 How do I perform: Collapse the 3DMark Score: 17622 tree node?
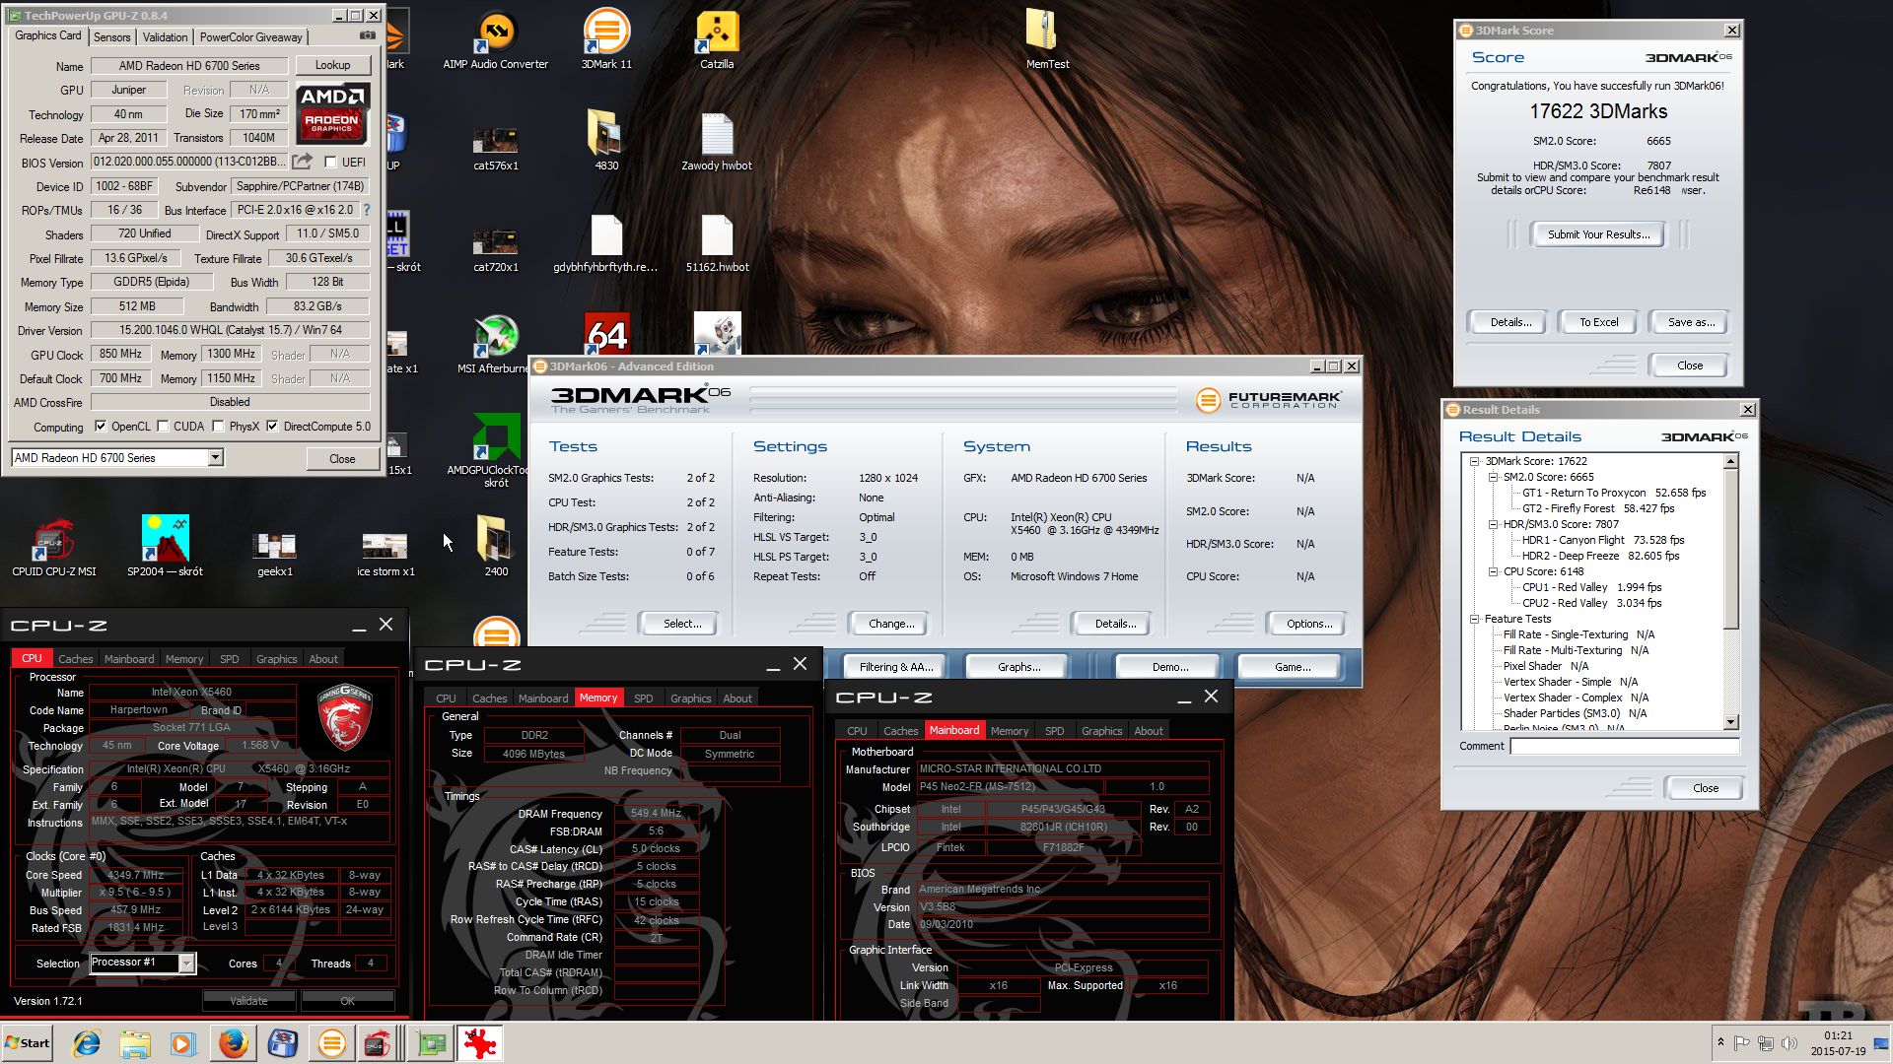pos(1474,461)
